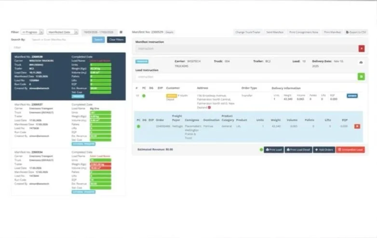This screenshot has width=377, height=238.
Task: Click the date range field
Action: 99,32
